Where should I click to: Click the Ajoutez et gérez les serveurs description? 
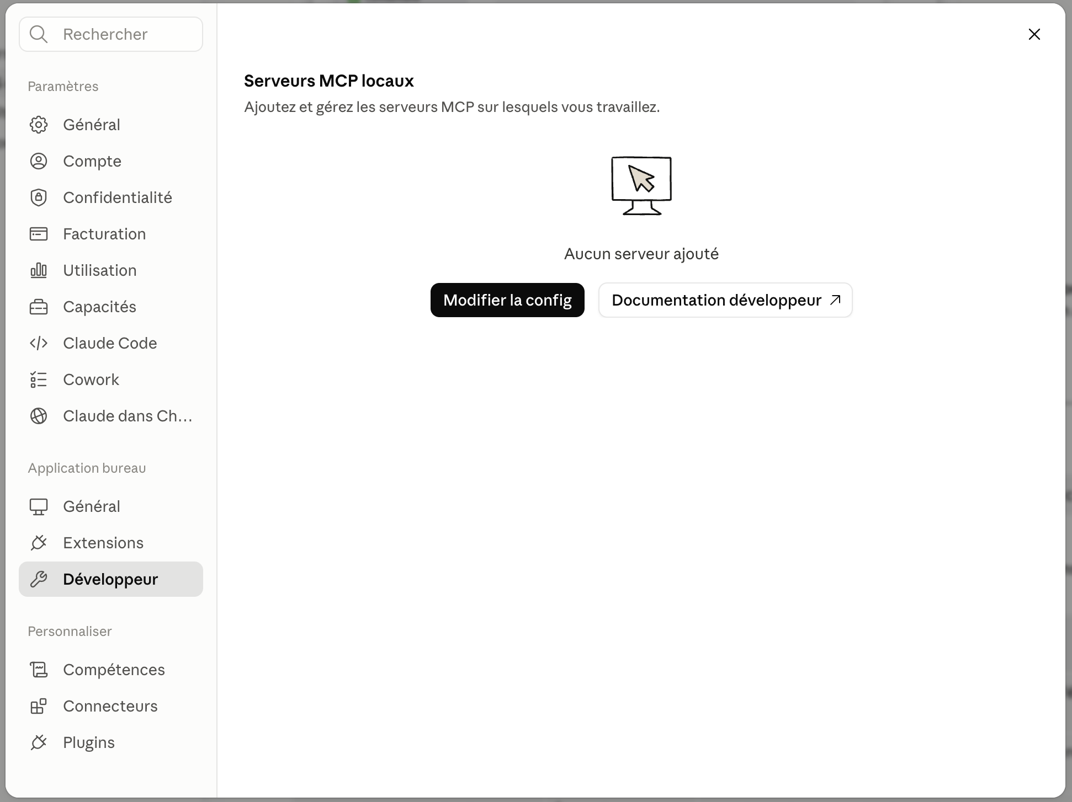(x=452, y=107)
